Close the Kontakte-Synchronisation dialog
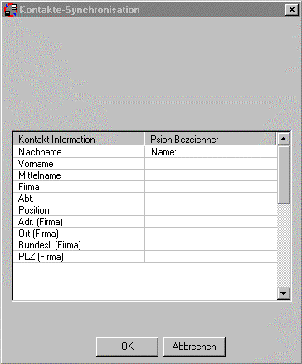The width and height of the screenshot is (302, 364). click(x=291, y=10)
